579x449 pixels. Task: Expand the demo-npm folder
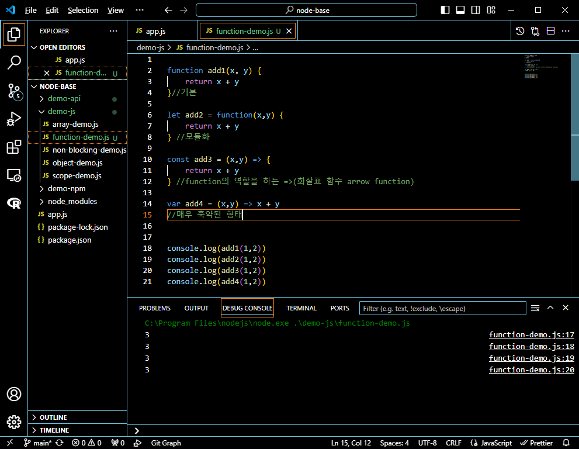point(77,188)
